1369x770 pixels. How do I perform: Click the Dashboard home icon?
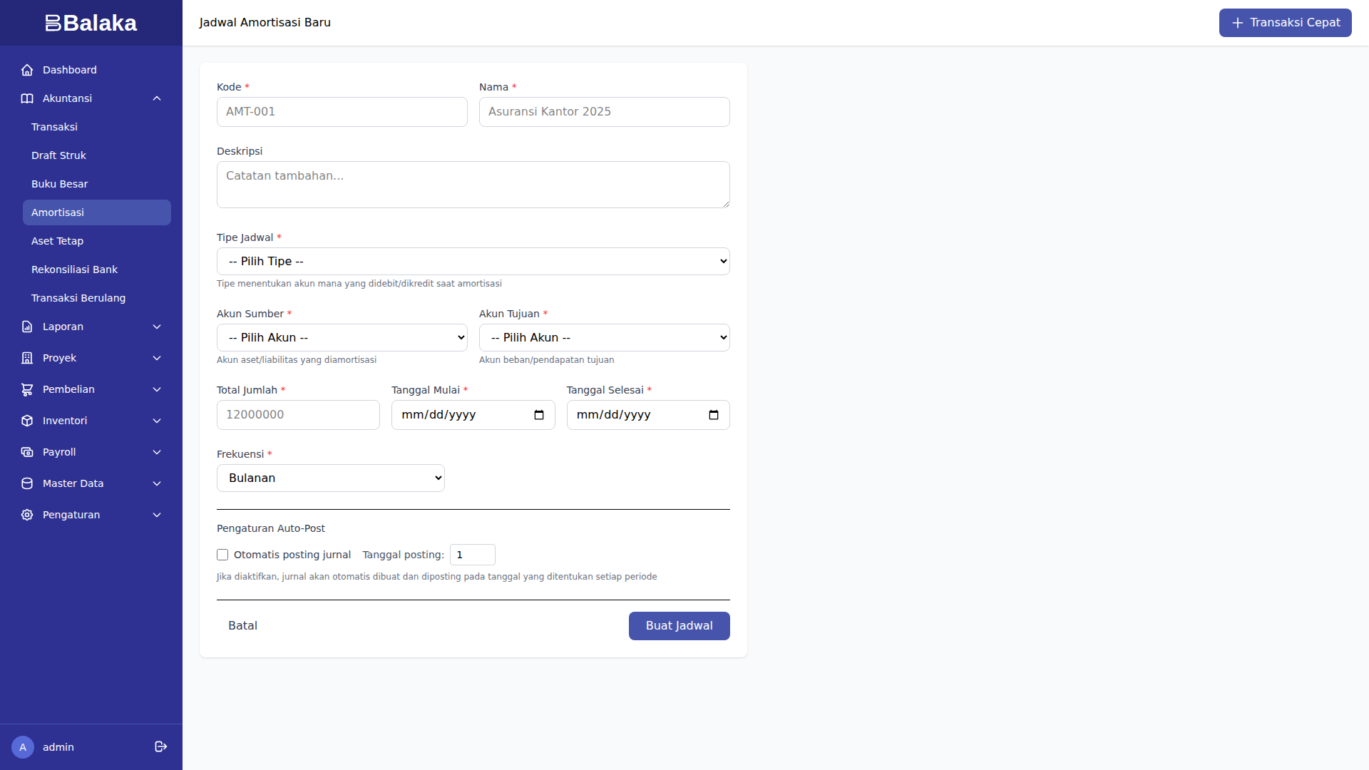tap(27, 70)
